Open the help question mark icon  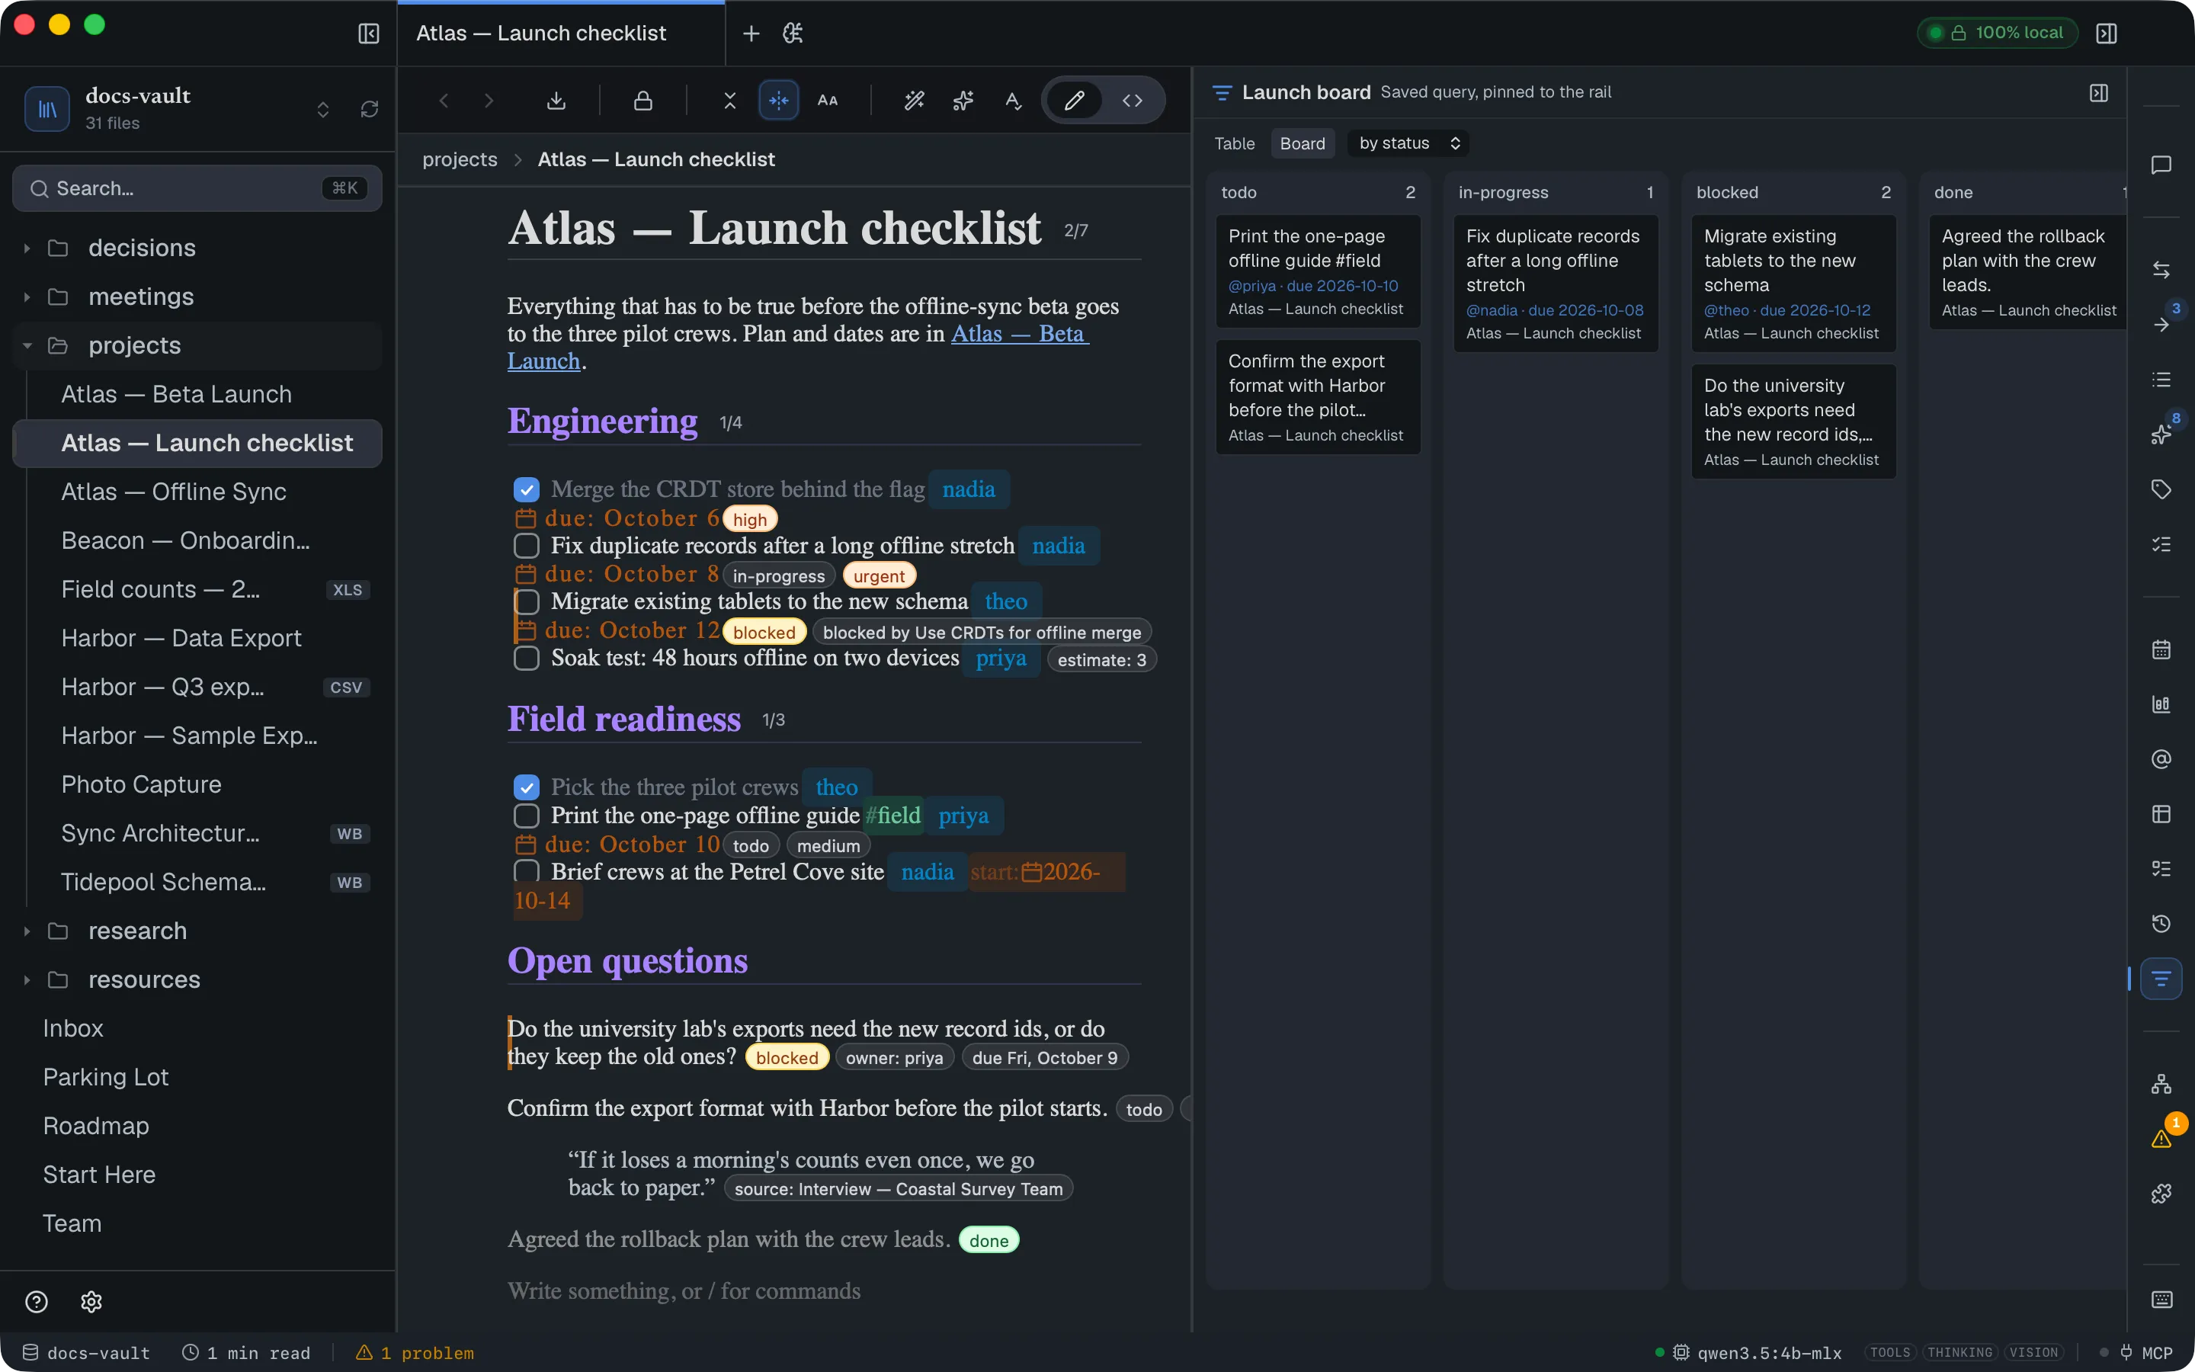pos(37,1302)
